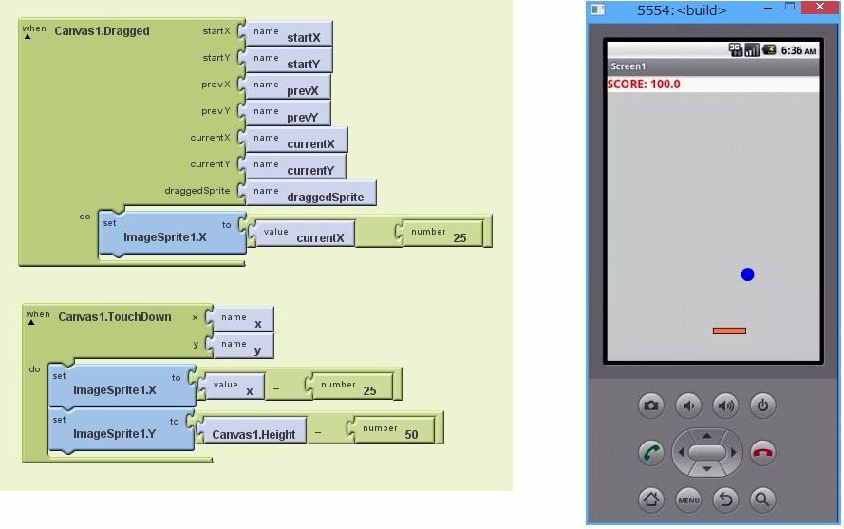Tap the orange paddle sprite
Viewport: 844px width, 529px height.
point(729,331)
